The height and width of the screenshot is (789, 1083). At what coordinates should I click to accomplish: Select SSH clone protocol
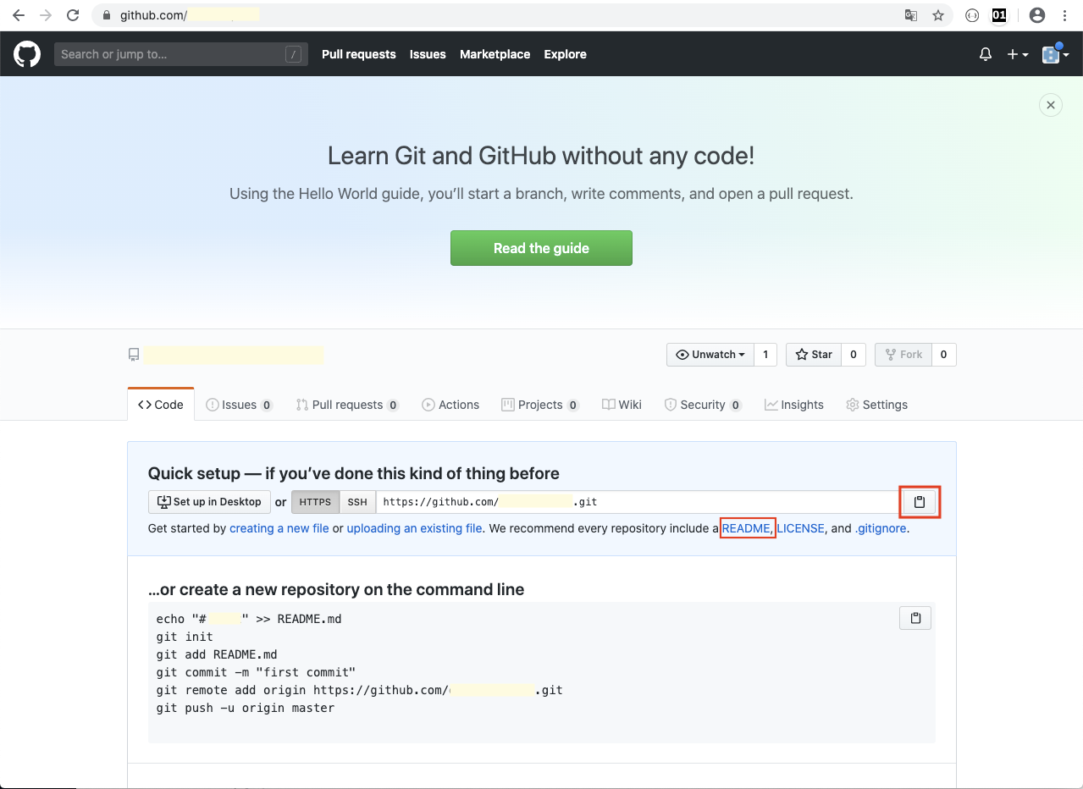(x=357, y=502)
